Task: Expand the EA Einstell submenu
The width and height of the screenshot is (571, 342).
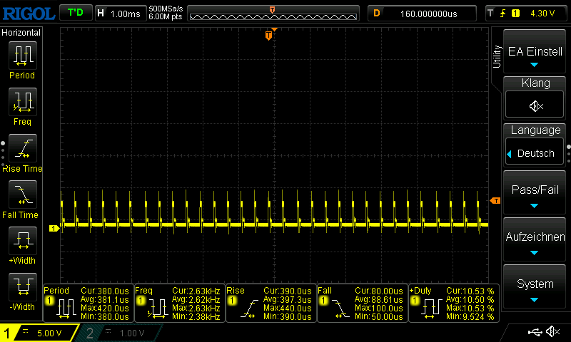Action: tap(535, 51)
